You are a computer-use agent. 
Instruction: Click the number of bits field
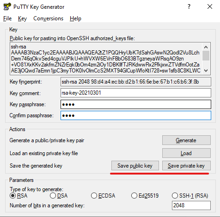(191, 205)
